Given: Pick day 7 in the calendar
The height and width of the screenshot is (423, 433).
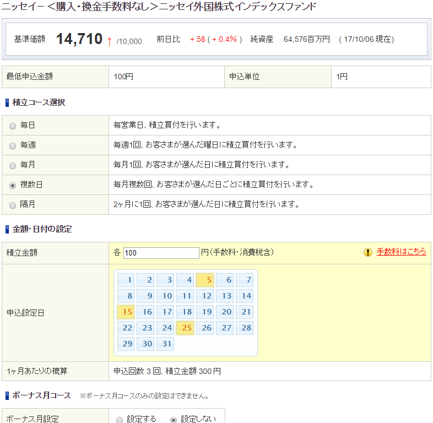Looking at the screenshot, I should (x=245, y=280).
